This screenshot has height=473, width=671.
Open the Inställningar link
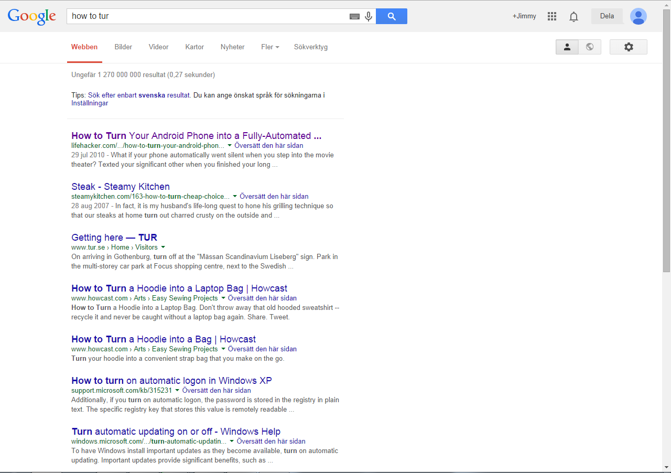pyautogui.click(x=90, y=103)
